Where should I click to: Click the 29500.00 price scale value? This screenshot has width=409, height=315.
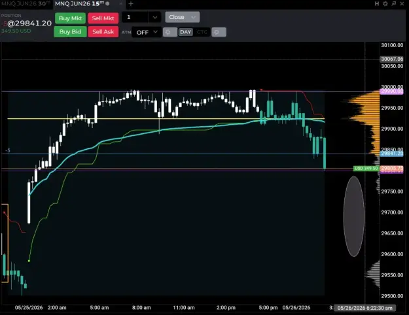(x=392, y=296)
